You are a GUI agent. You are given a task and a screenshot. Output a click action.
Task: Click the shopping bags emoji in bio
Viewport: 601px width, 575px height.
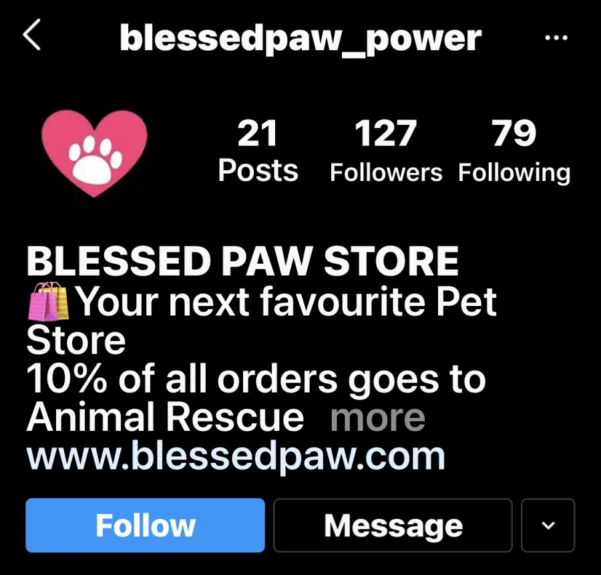click(49, 301)
